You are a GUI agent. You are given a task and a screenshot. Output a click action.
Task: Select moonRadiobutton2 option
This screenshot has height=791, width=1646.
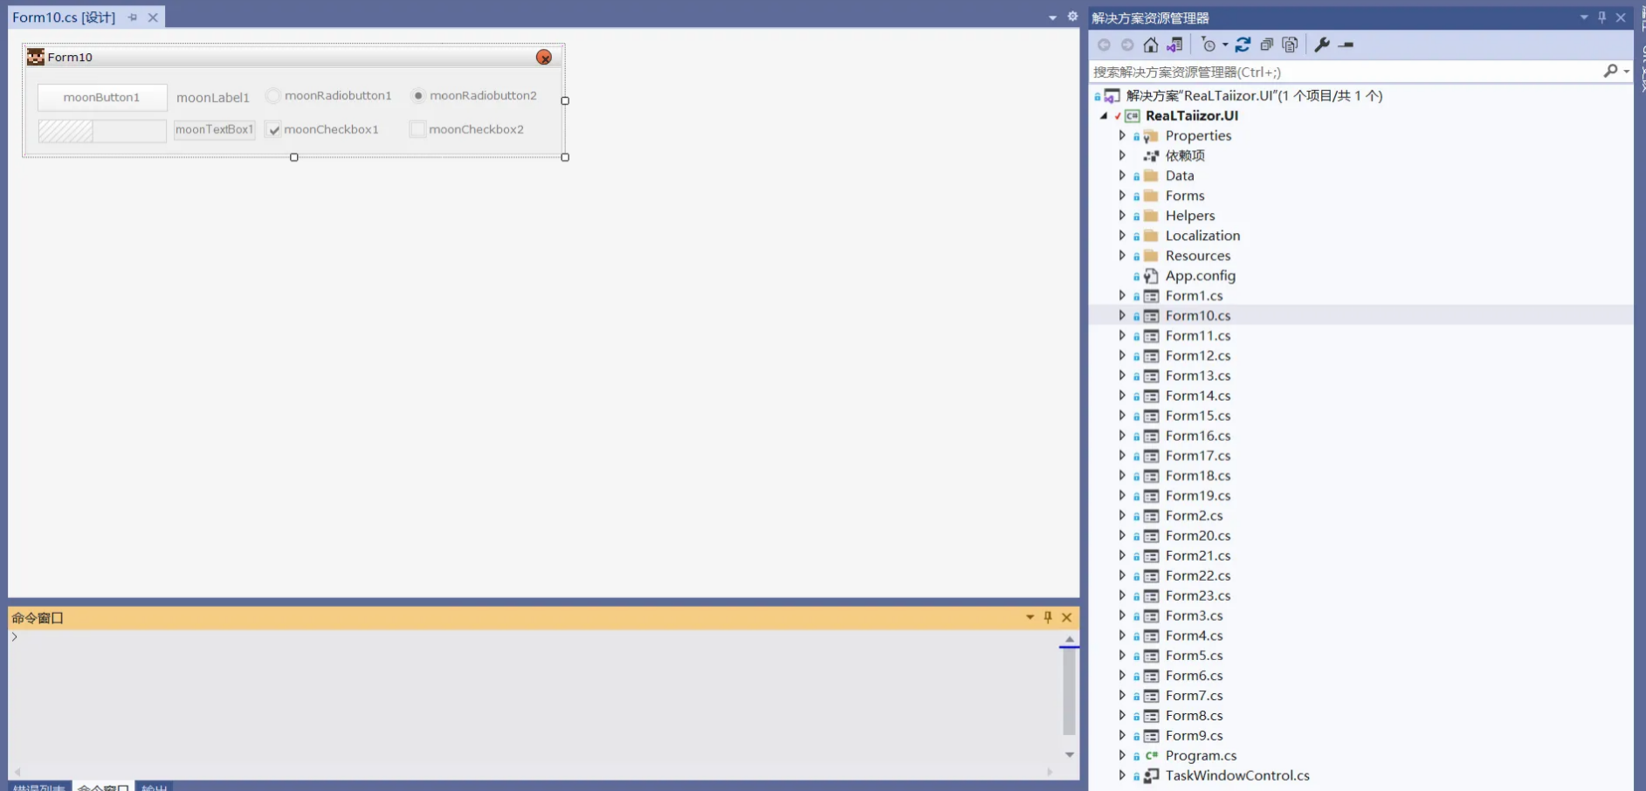pyautogui.click(x=418, y=96)
